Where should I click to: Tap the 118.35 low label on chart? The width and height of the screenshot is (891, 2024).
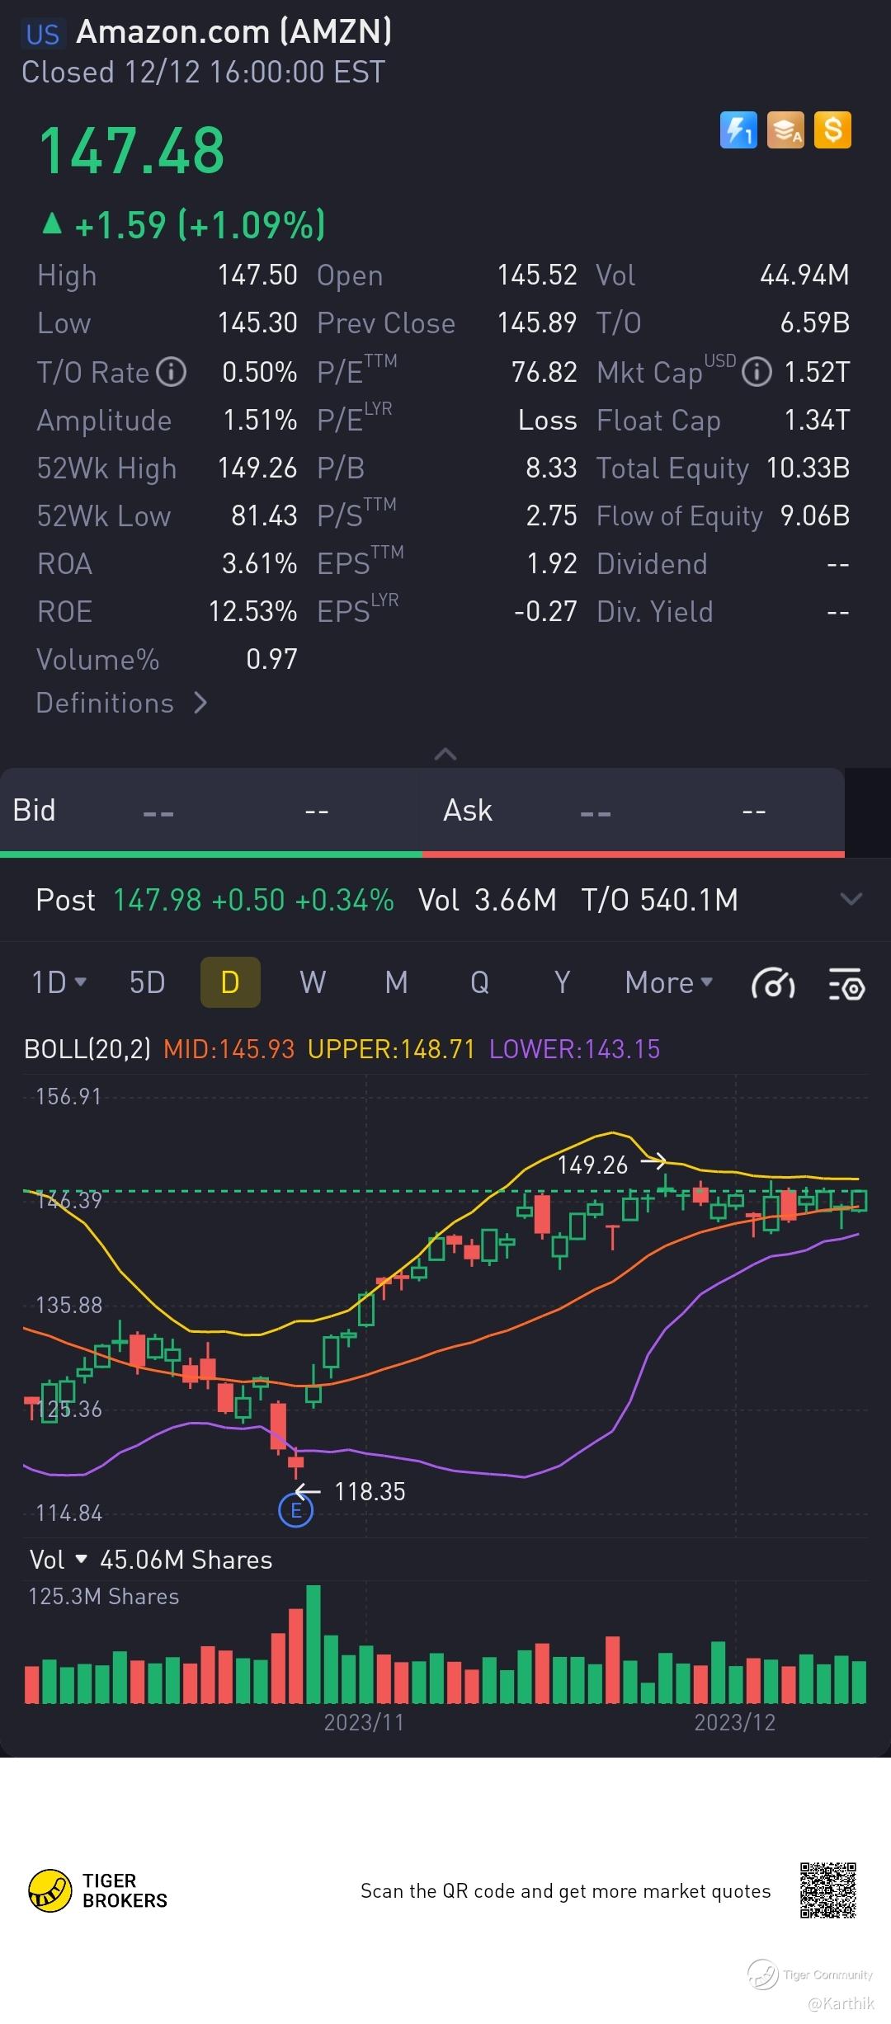(x=370, y=1491)
